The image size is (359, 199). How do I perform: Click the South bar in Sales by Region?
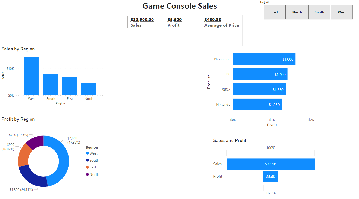pos(51,85)
